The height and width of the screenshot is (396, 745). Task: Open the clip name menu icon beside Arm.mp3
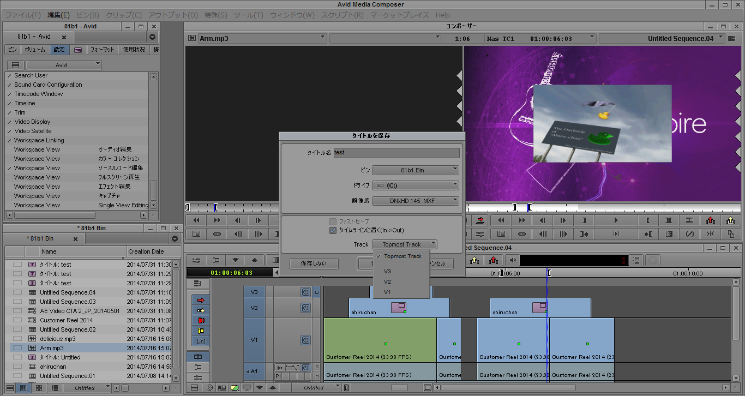[192, 38]
